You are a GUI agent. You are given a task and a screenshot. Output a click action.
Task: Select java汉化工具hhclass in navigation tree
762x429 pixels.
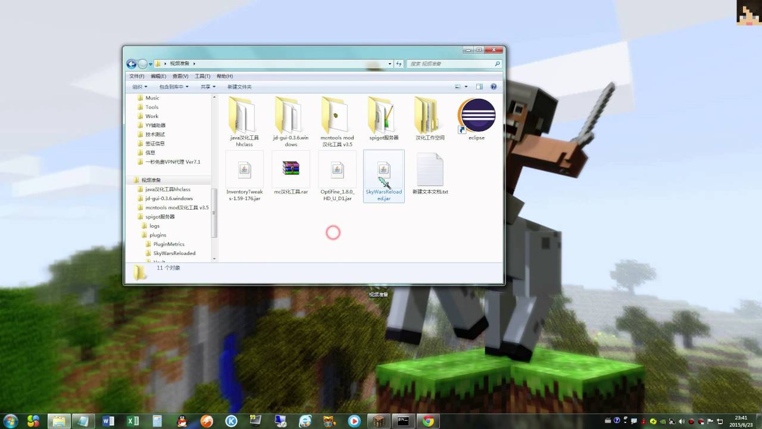tap(168, 189)
